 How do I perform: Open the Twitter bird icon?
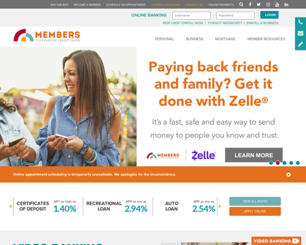(258, 4)
